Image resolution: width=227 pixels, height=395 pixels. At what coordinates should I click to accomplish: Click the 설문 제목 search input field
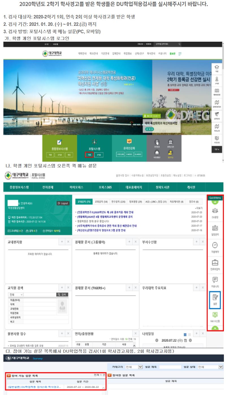pos(170,367)
